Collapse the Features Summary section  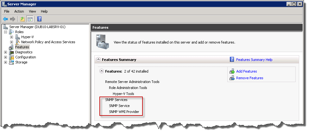[x=98, y=59]
